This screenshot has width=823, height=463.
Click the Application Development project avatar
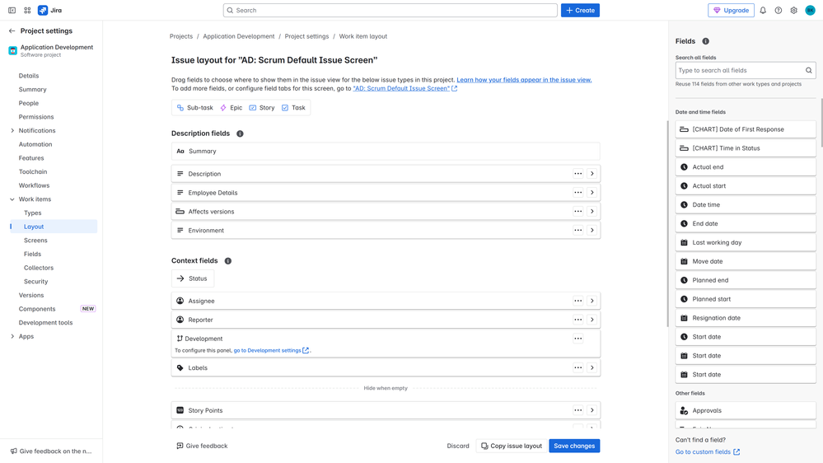(x=12, y=50)
